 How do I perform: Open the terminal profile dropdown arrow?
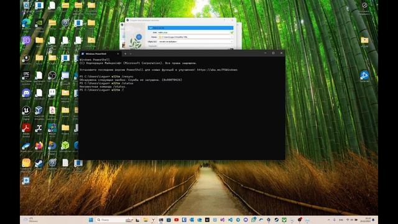click(x=131, y=54)
